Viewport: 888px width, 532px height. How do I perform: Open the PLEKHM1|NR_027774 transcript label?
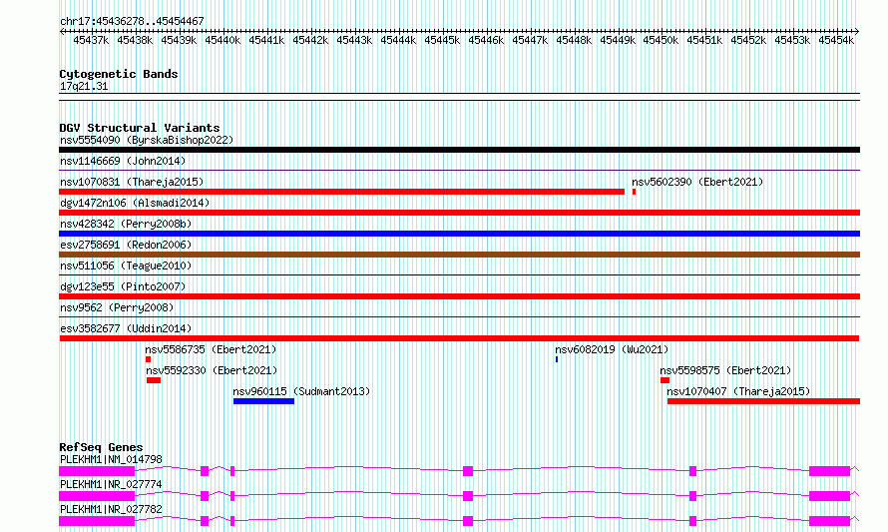click(111, 484)
